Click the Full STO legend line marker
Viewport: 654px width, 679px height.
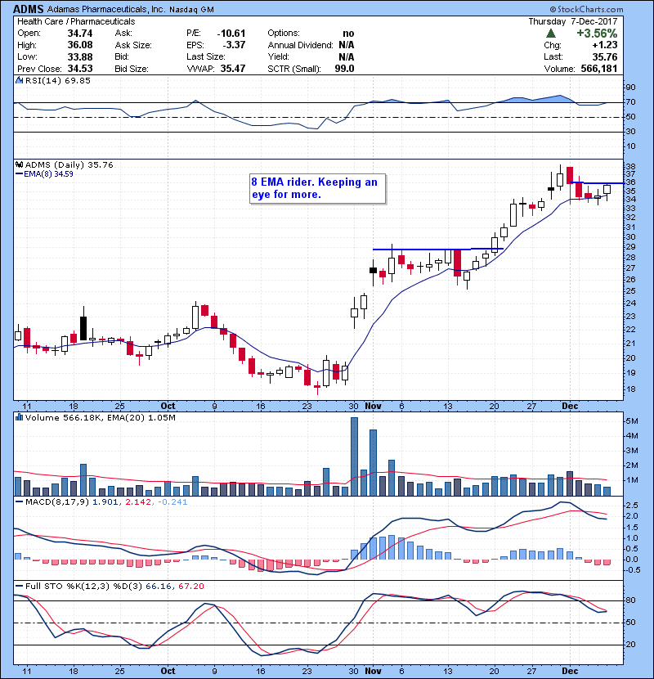pyautogui.click(x=19, y=586)
